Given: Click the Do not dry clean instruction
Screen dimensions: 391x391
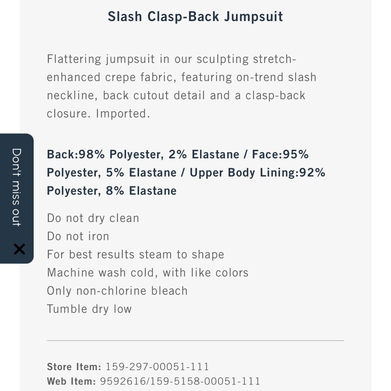Looking at the screenshot, I should click(93, 218).
